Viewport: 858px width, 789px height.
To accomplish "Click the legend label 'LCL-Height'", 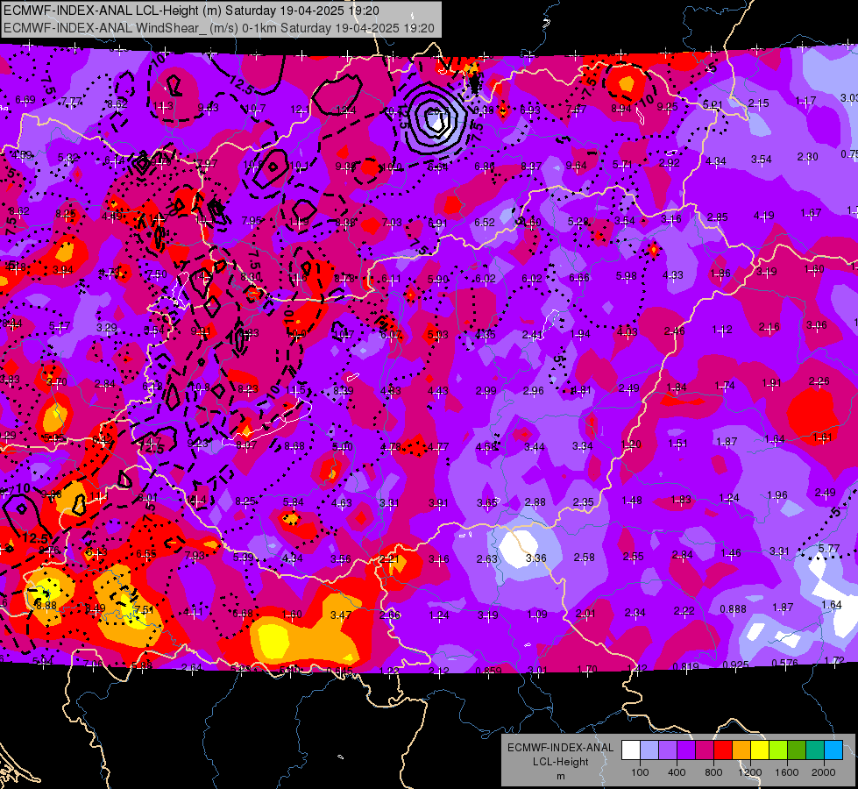I will [560, 762].
